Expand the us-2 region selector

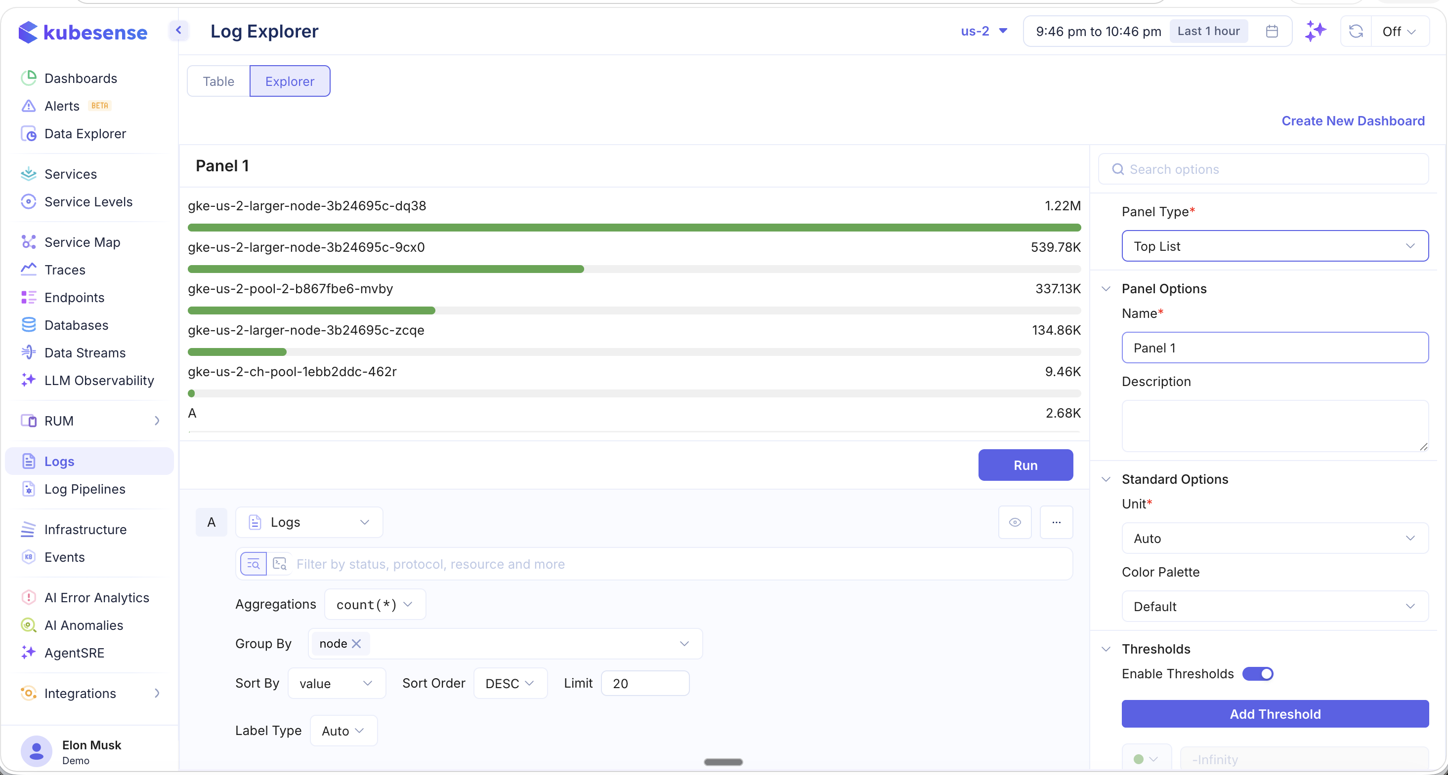[983, 31]
